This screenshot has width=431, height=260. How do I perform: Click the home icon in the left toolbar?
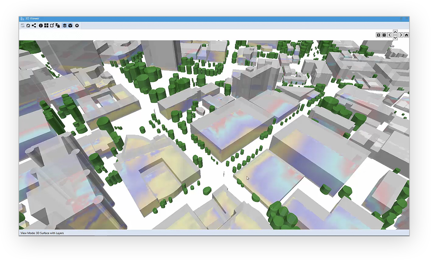[x=28, y=25]
